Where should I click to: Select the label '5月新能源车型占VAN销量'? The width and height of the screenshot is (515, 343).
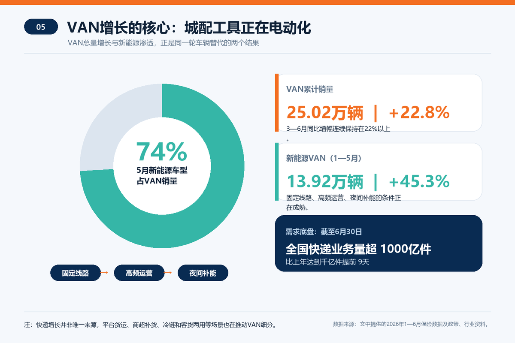click(162, 176)
